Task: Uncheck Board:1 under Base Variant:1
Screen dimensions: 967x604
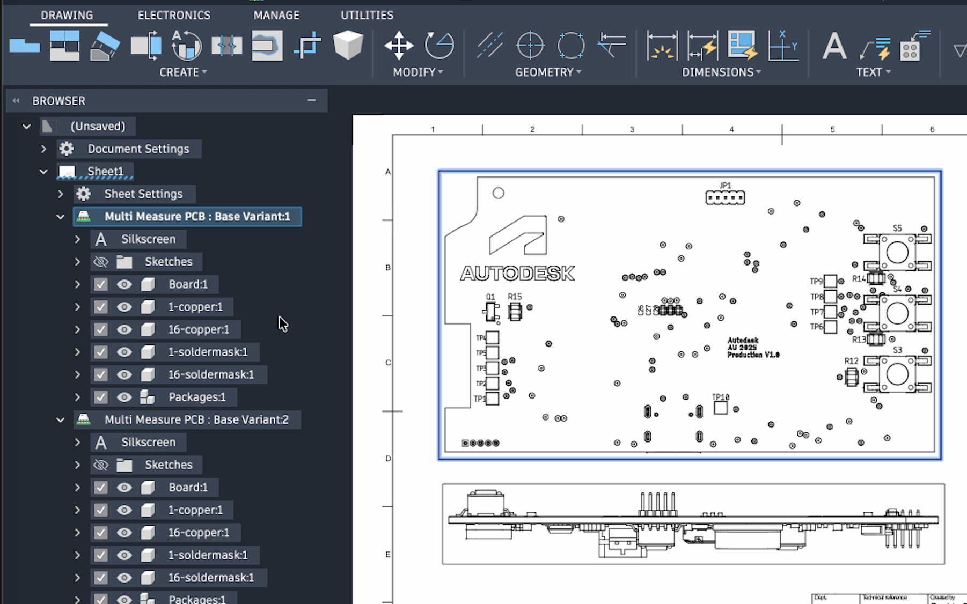Action: point(100,284)
